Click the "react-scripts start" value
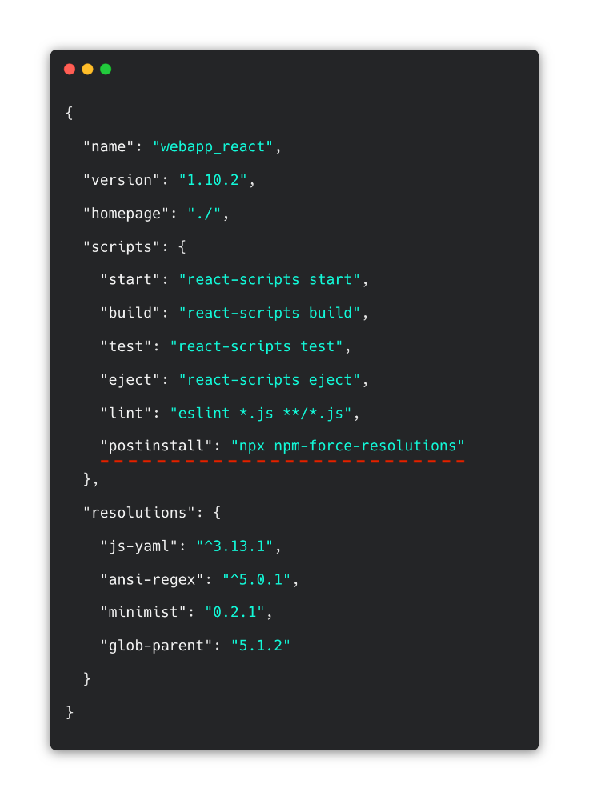Viewport: 589px width, 800px height. pyautogui.click(x=269, y=280)
